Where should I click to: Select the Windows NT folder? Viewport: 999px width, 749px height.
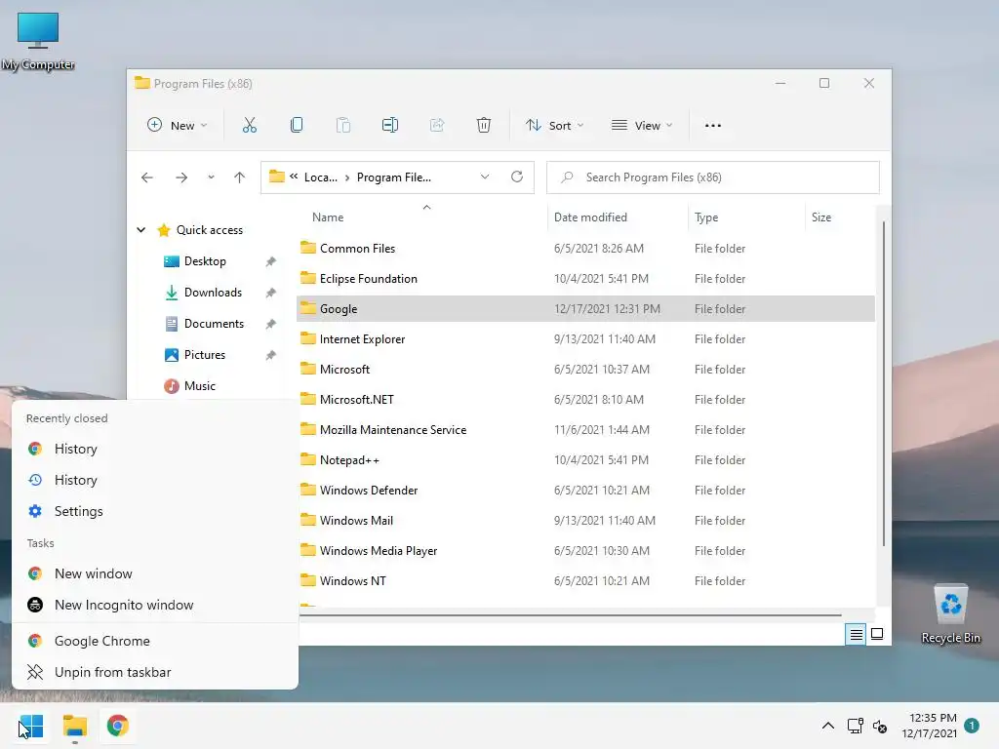pyautogui.click(x=585, y=581)
